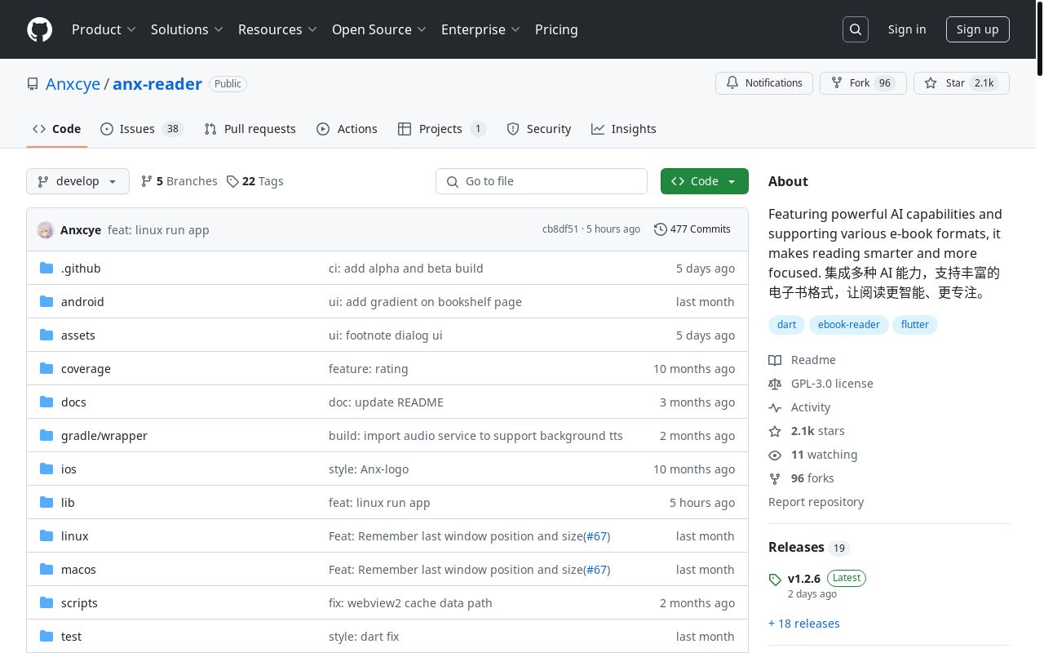The width and height of the screenshot is (1044, 653).
Task: Open the Insights tab
Action: (x=624, y=129)
